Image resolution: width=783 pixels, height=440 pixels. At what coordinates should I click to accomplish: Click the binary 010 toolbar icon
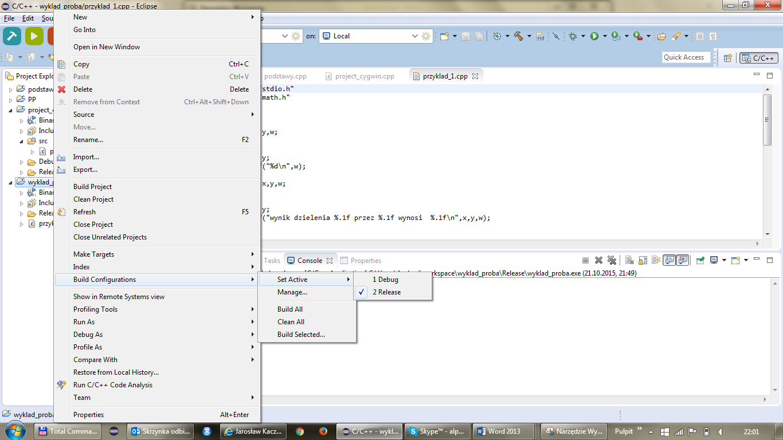click(540, 36)
